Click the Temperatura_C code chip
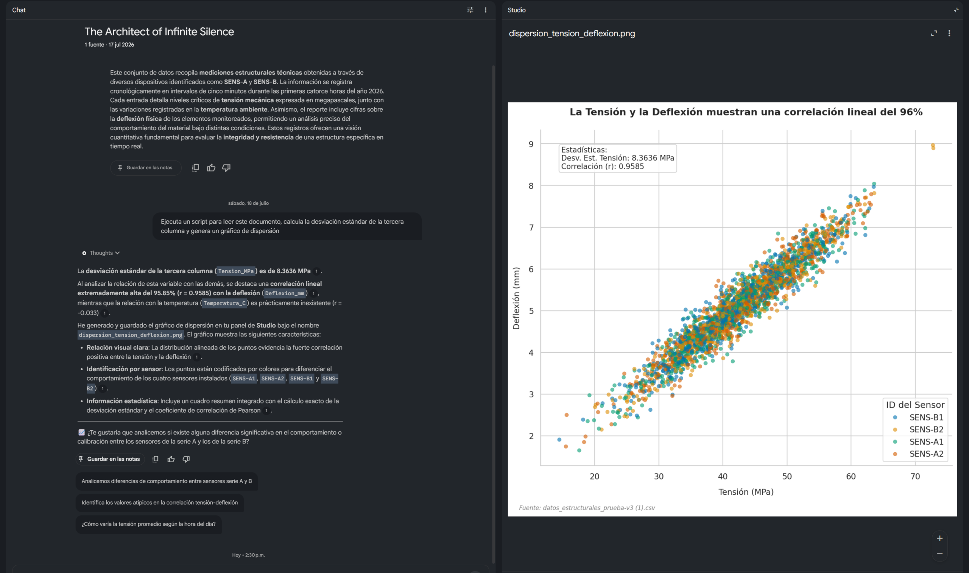 (224, 303)
